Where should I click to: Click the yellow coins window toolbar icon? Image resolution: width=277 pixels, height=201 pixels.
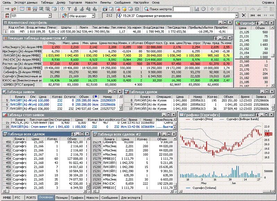(124, 9)
